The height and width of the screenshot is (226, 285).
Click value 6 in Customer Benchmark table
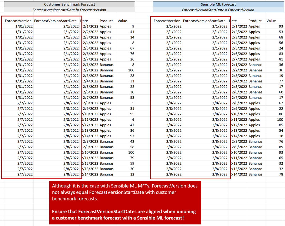pyautogui.click(x=133, y=120)
